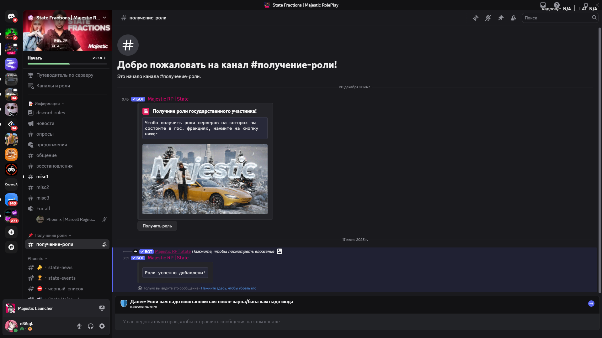Open the attachment image icon in reply

click(280, 251)
